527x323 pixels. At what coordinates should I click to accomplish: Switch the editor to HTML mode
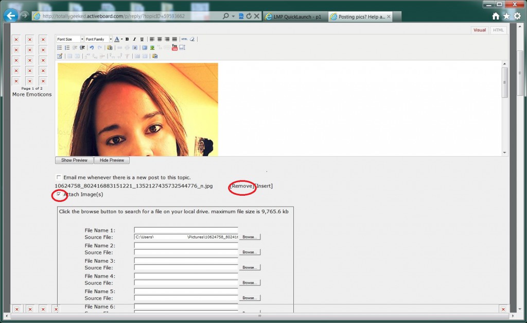click(498, 30)
